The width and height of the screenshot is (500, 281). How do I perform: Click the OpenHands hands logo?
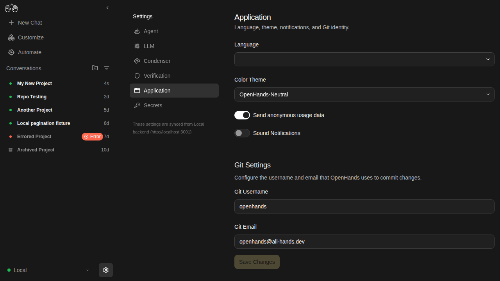pyautogui.click(x=11, y=8)
